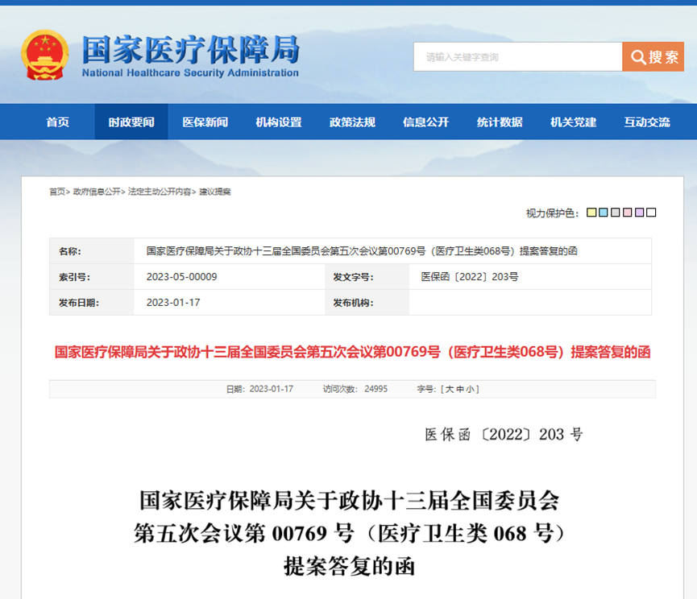Select the blue eye-protection color swatch

tap(604, 213)
